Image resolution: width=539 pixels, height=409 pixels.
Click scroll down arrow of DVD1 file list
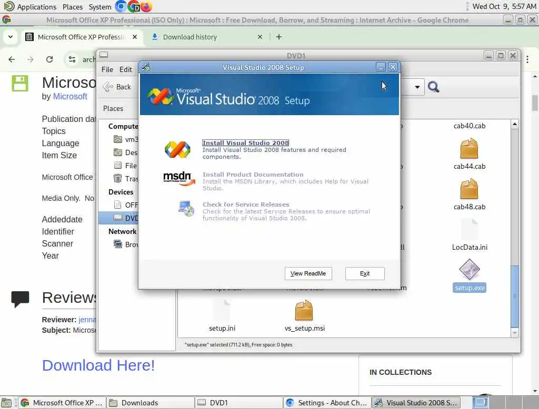pos(515,332)
